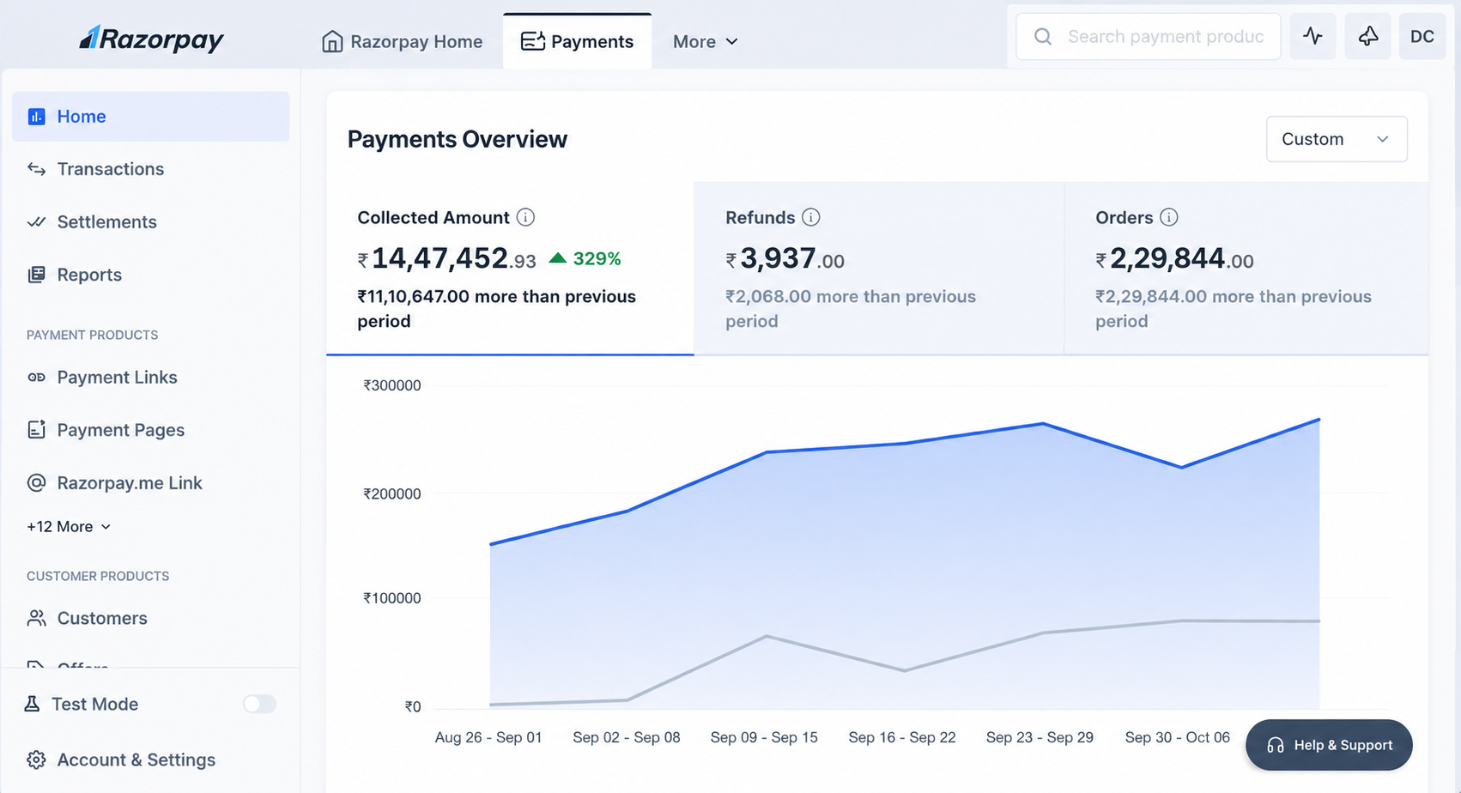Show info icon next to Orders
Image resolution: width=1461 pixels, height=793 pixels.
tap(1169, 217)
